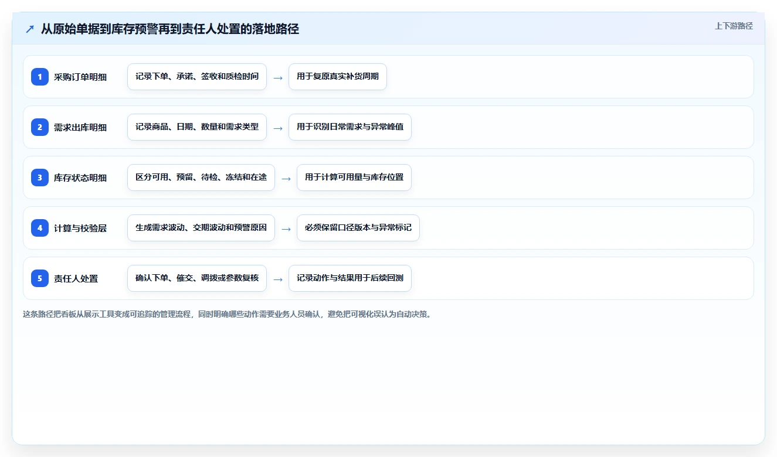The image size is (777, 457).
Task: Click the arrow in the 采购订单明细 row
Action: [278, 77]
